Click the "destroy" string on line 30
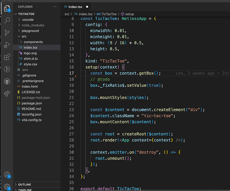The width and height of the screenshot is (230, 191). (147, 152)
